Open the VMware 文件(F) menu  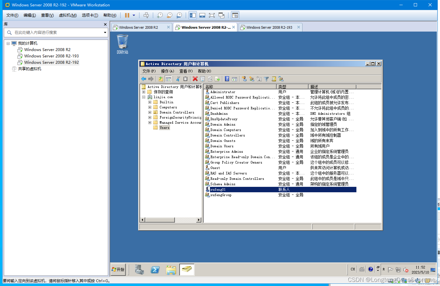click(12, 15)
